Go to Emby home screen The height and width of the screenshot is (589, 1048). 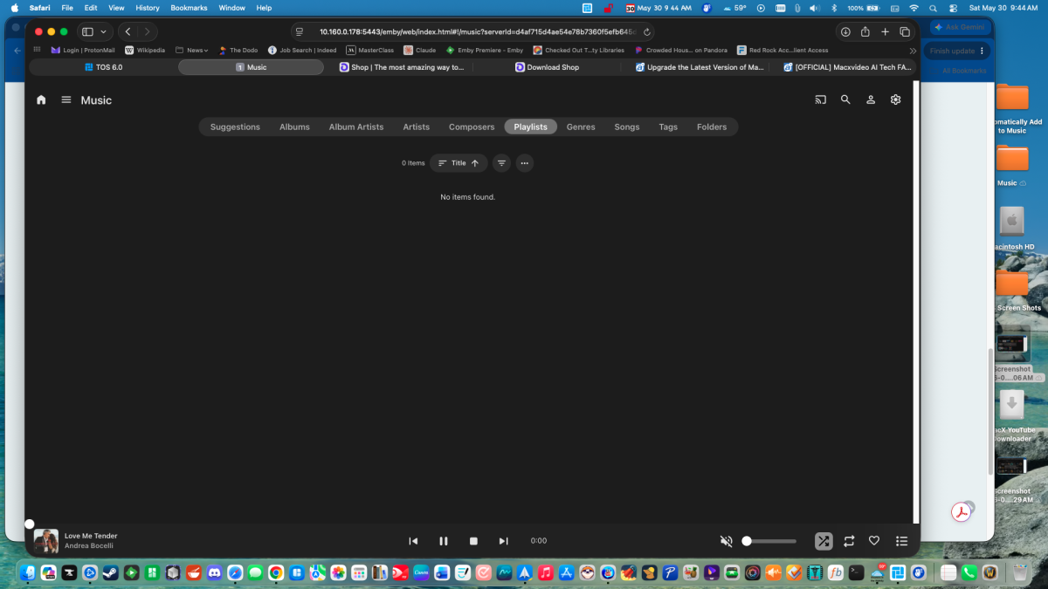coord(41,99)
